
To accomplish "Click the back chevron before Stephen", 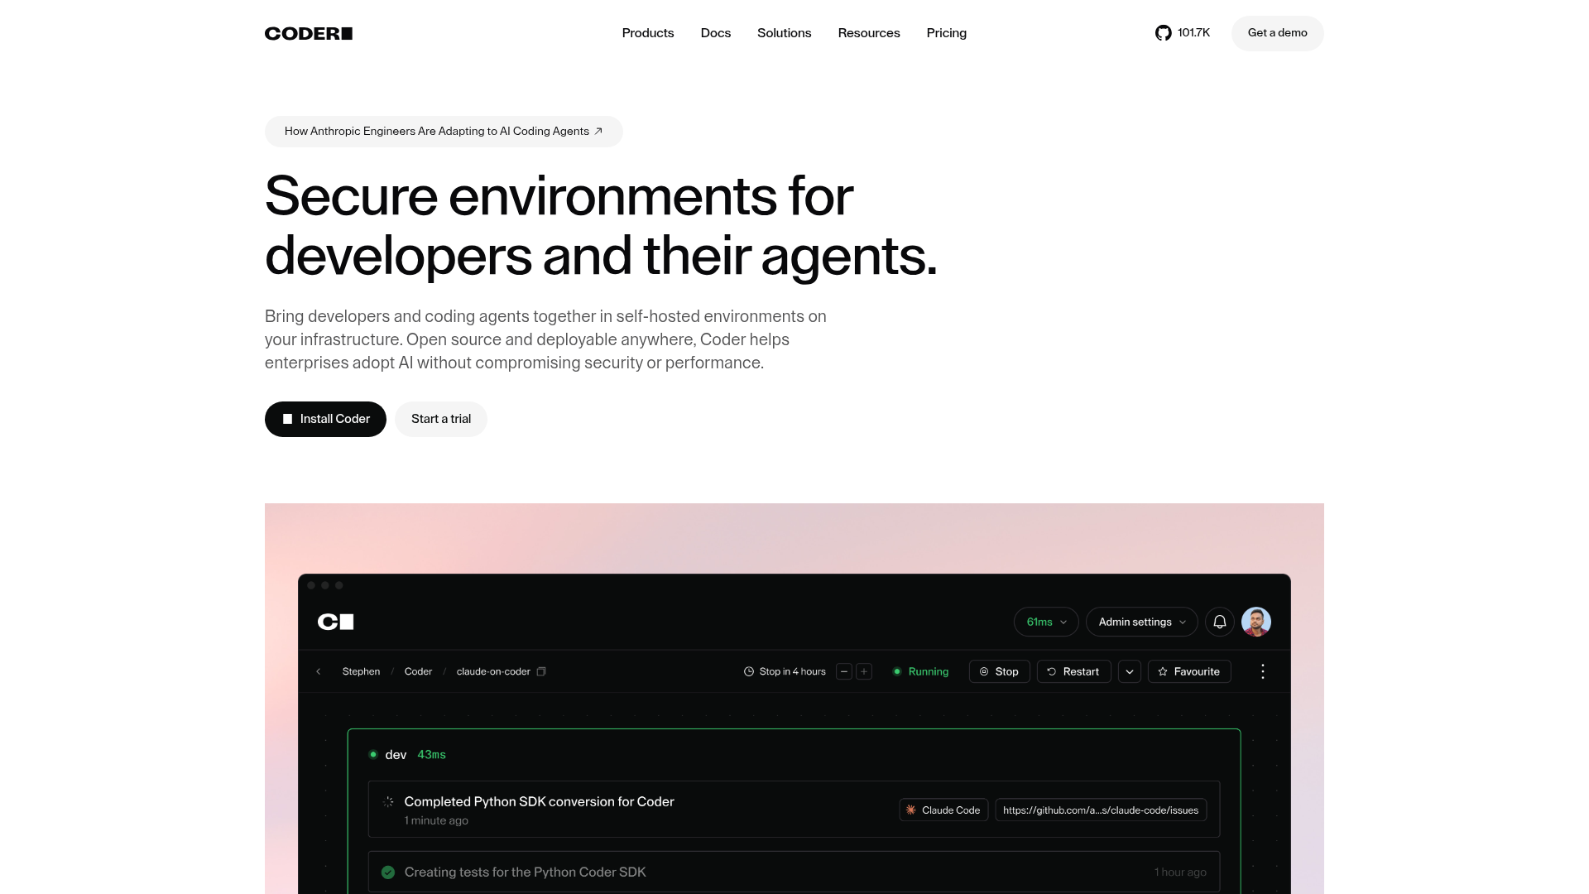I will click(319, 671).
